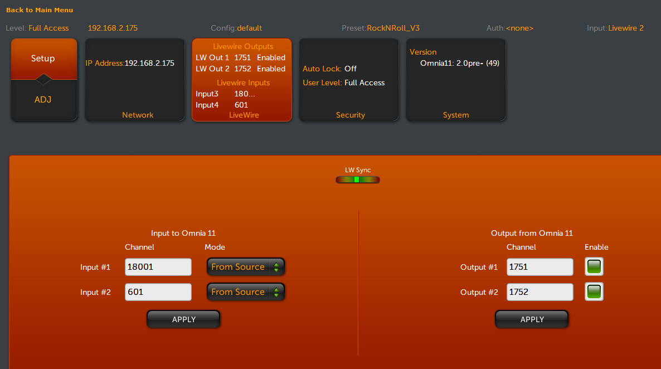Open Input #1 Mode dropdown
The height and width of the screenshot is (369, 661).
246,267
